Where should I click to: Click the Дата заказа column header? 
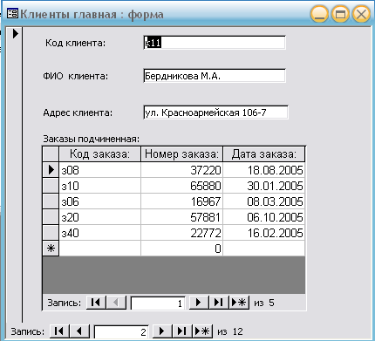[264, 154]
